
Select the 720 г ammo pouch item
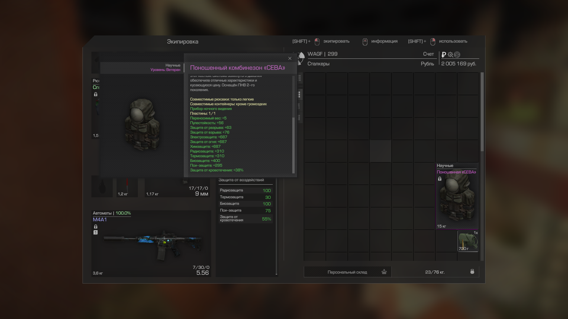point(468,241)
